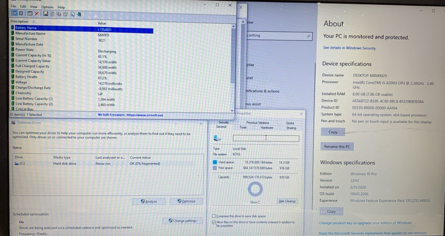Click the red X delete toolbar icon
Image resolution: width=445 pixels, height=236 pixels.
(x=37, y=14)
